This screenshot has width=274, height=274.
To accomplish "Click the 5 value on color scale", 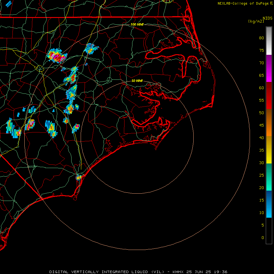I will [263, 225].
